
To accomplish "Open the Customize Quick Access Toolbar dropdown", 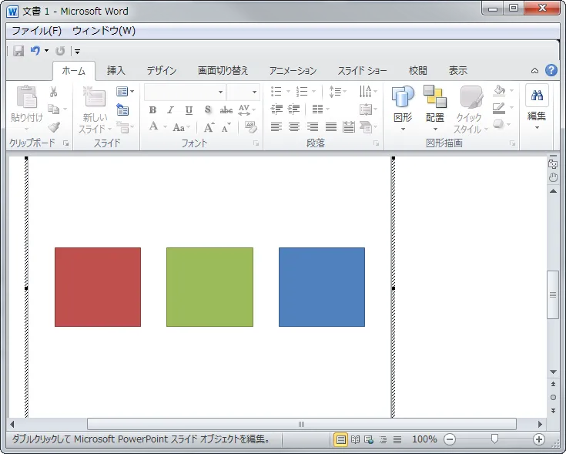I will point(77,52).
